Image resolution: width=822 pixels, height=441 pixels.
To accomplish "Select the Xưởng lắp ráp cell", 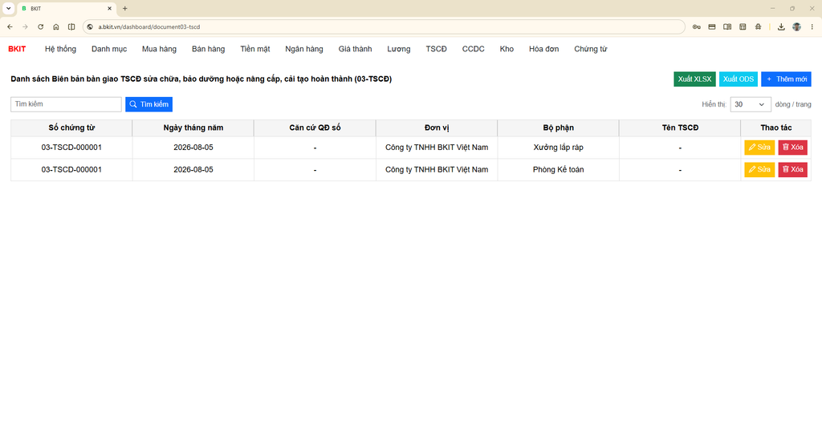I will click(x=558, y=148).
